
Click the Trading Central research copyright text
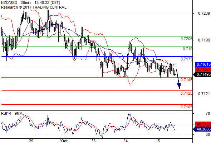pyautogui.click(x=34, y=7)
